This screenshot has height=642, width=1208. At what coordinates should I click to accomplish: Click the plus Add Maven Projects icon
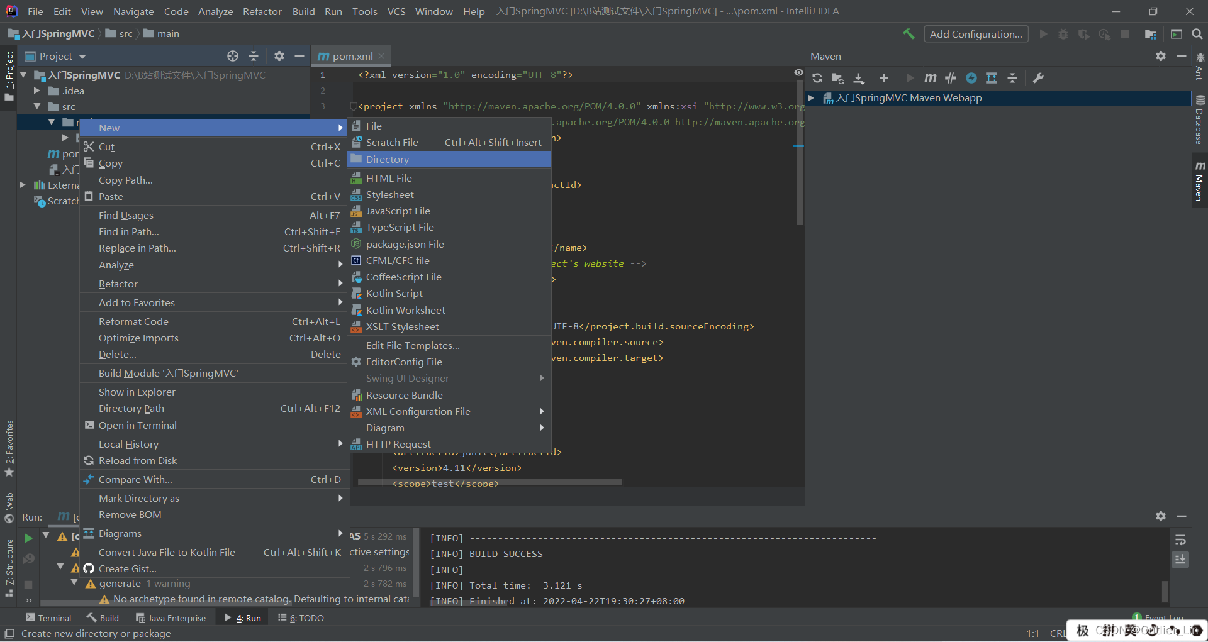click(884, 78)
